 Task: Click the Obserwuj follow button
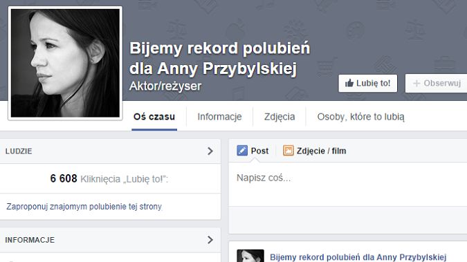436,84
